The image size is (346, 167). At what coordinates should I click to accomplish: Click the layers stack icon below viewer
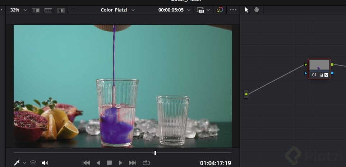[x=33, y=163]
